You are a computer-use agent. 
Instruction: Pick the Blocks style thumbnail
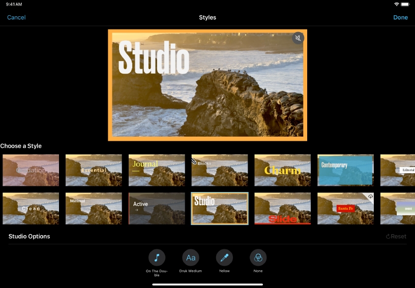click(219, 170)
